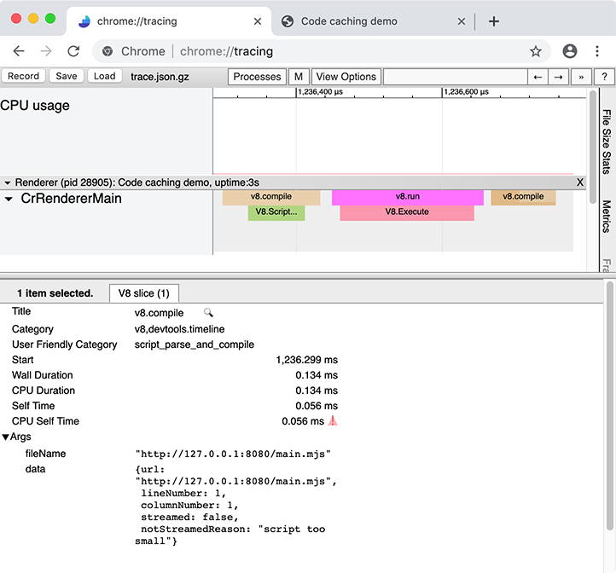Bookmark this page with the star icon
The image size is (616, 573).
click(x=536, y=51)
